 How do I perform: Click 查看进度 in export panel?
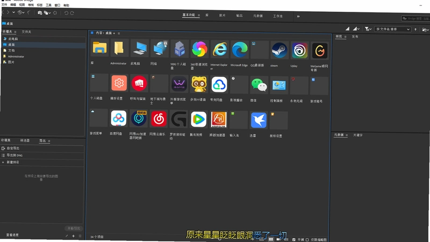tap(12, 235)
